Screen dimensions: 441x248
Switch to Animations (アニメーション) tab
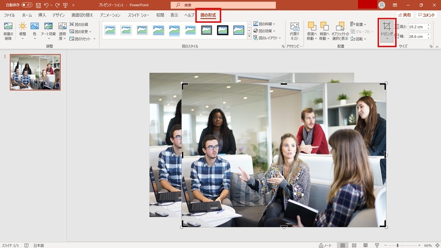pyautogui.click(x=110, y=15)
